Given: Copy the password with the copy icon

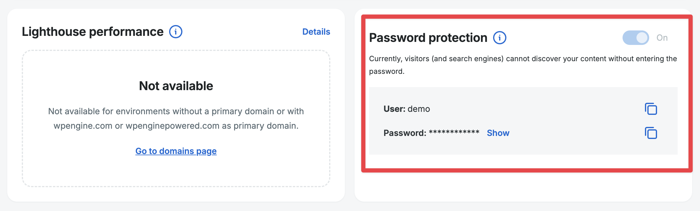Looking at the screenshot, I should point(651,133).
